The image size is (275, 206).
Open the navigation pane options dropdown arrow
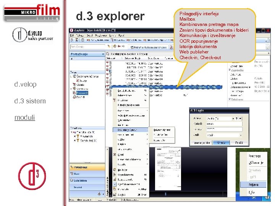pos(103,194)
